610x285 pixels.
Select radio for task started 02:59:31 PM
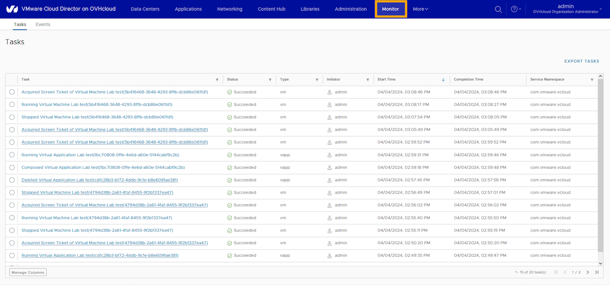coord(12,155)
